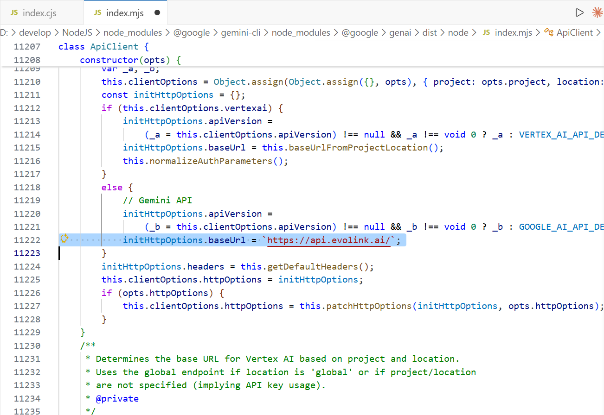604x415 pixels.
Task: Click node in the breadcrumb path
Action: pos(458,32)
